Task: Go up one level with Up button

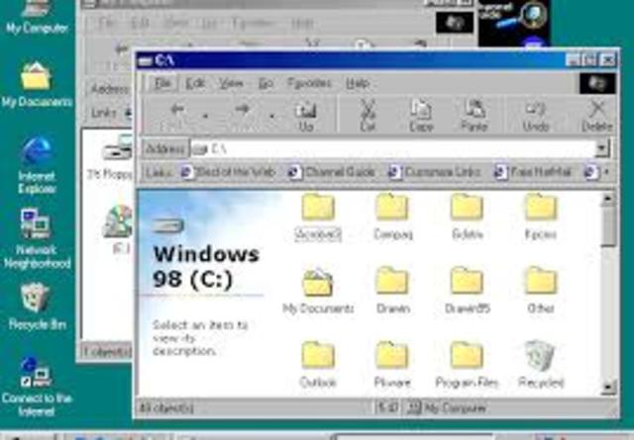Action: coord(306,117)
